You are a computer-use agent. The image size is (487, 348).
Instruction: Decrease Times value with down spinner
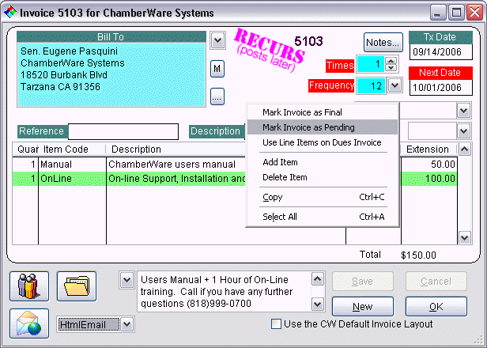(391, 67)
